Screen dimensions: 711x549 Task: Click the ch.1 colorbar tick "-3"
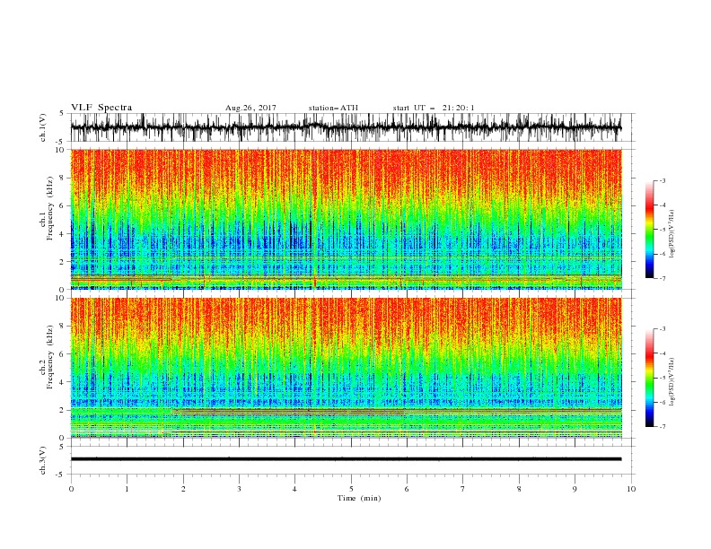point(663,180)
